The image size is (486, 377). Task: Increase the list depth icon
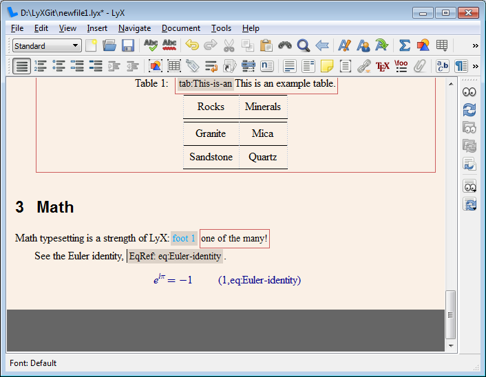click(x=114, y=66)
